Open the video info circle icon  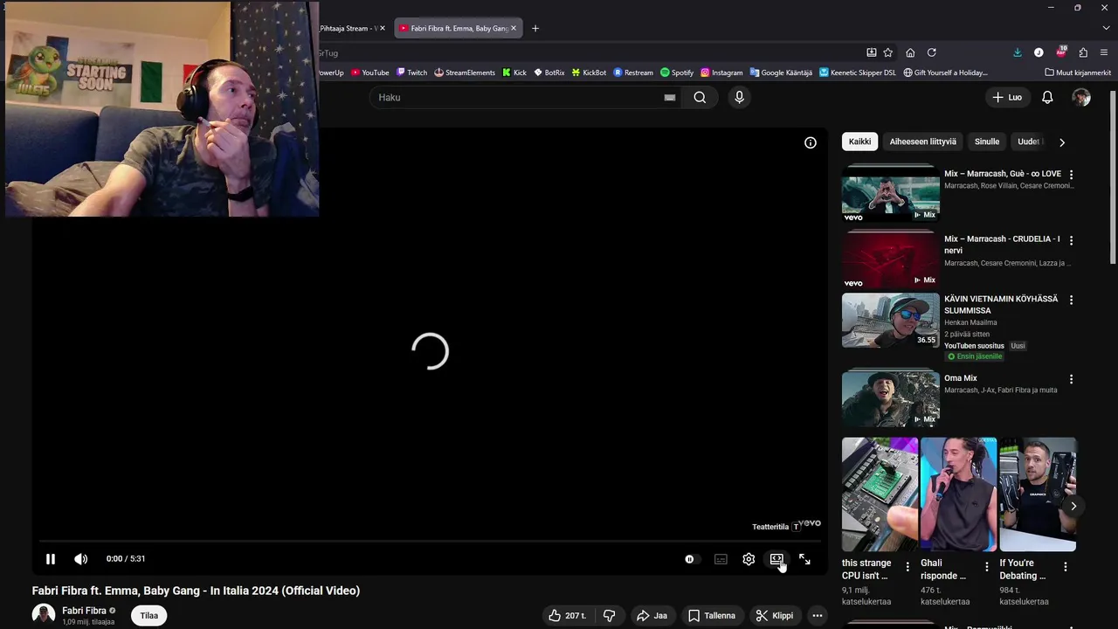coord(811,142)
